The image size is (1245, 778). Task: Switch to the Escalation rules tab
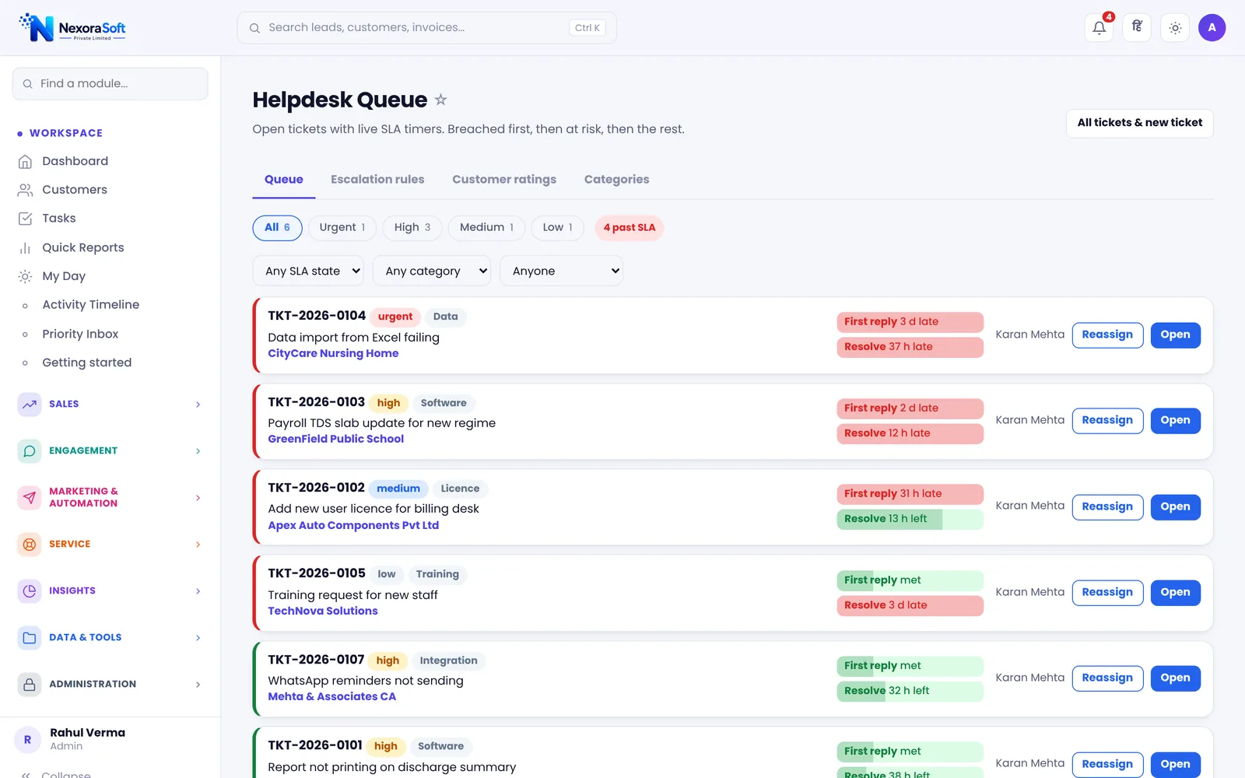[377, 180]
